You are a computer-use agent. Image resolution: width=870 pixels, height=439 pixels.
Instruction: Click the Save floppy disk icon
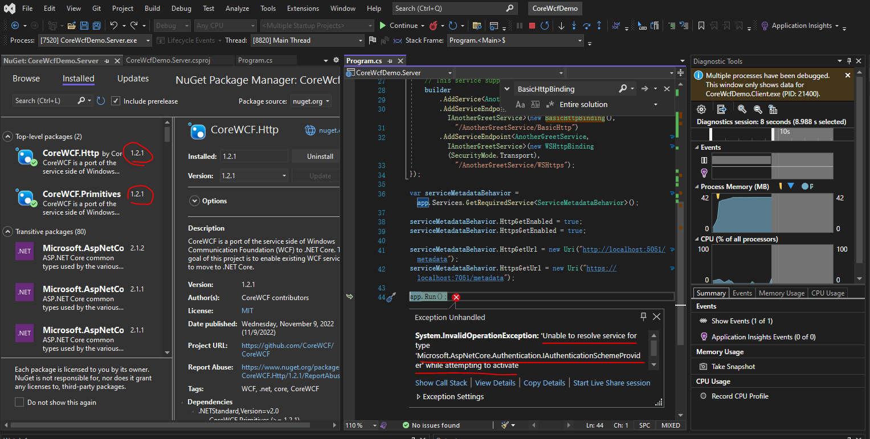[84, 26]
